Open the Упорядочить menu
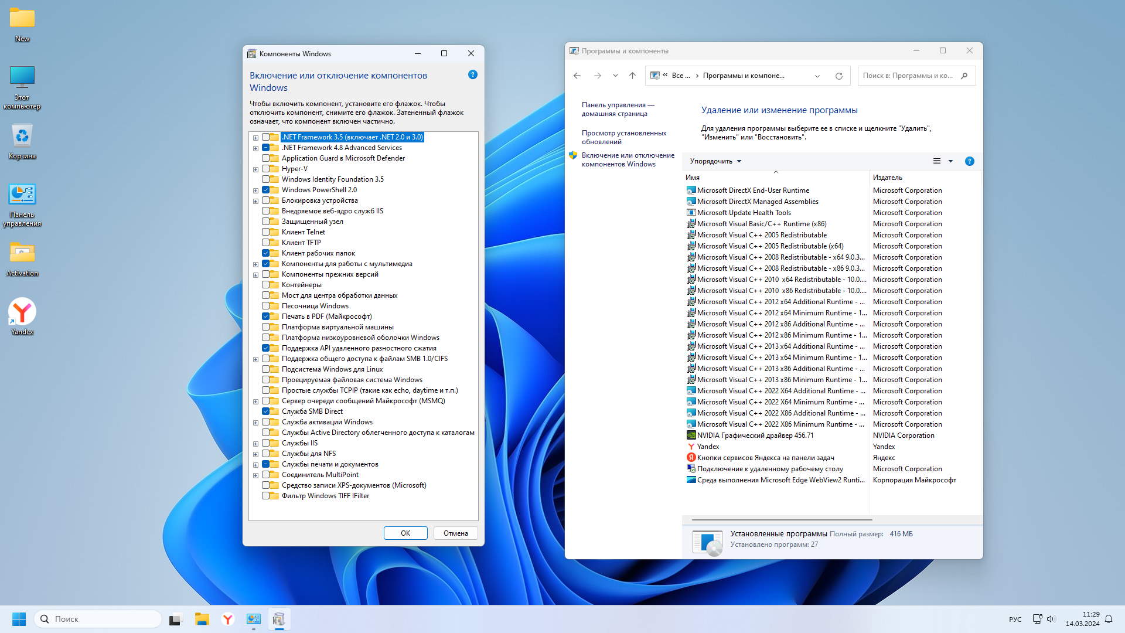1125x633 pixels. tap(715, 161)
